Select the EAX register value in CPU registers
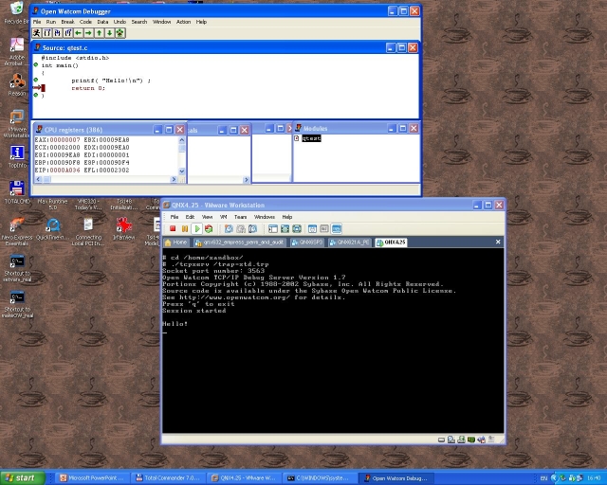 [x=63, y=139]
